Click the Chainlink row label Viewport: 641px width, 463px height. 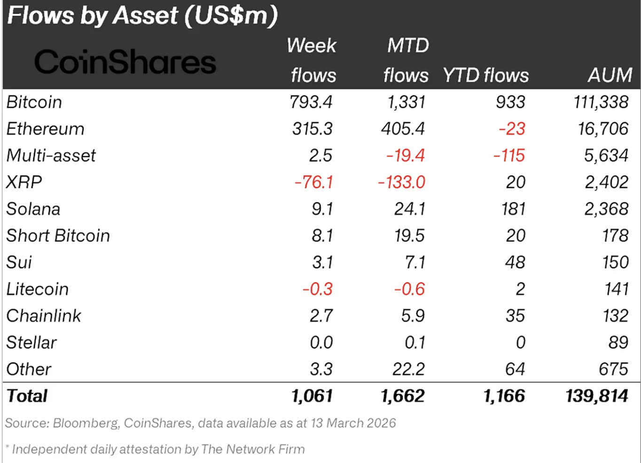[44, 316]
